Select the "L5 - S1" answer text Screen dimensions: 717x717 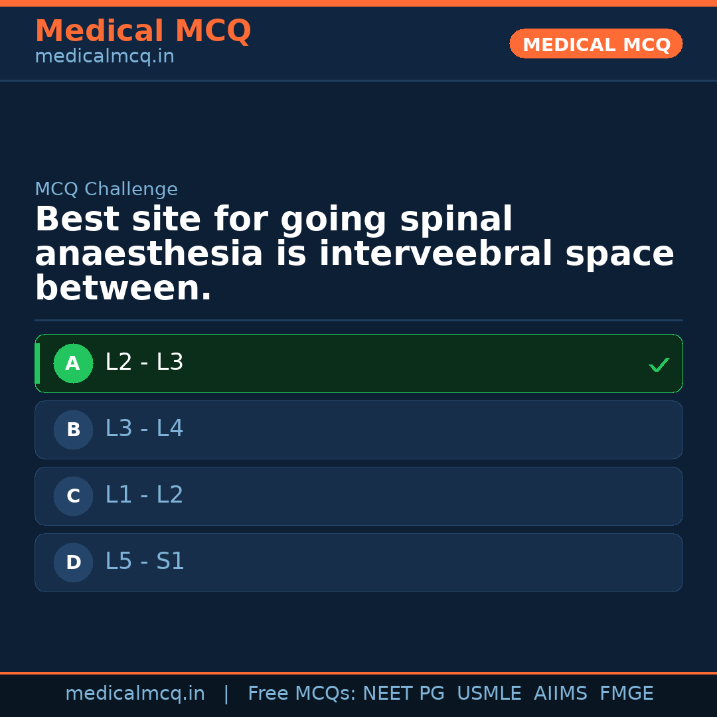coord(145,562)
